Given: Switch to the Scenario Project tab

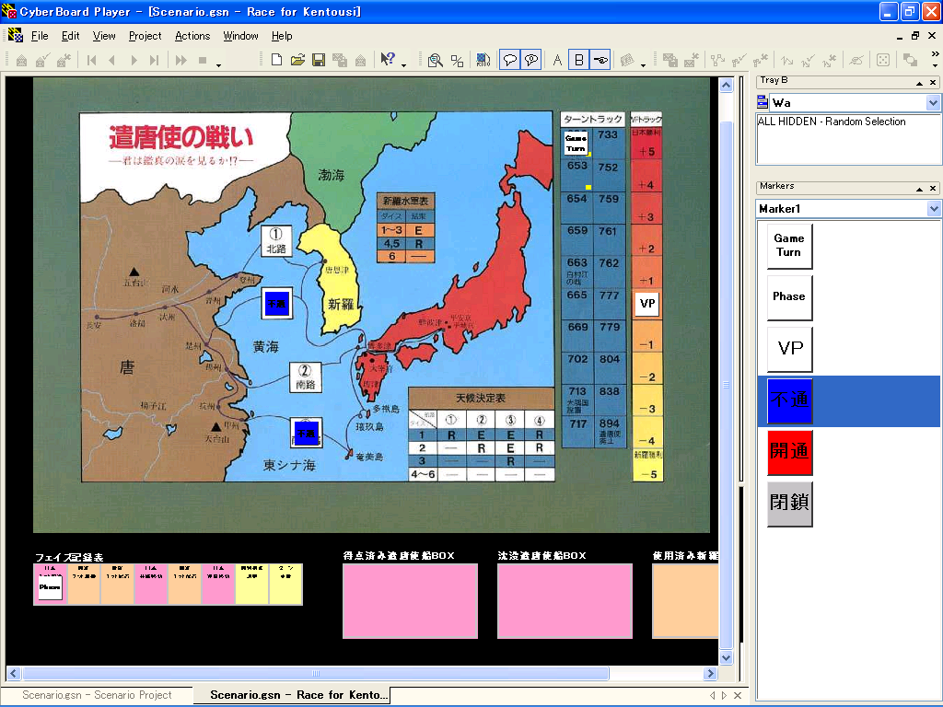Looking at the screenshot, I should (97, 695).
